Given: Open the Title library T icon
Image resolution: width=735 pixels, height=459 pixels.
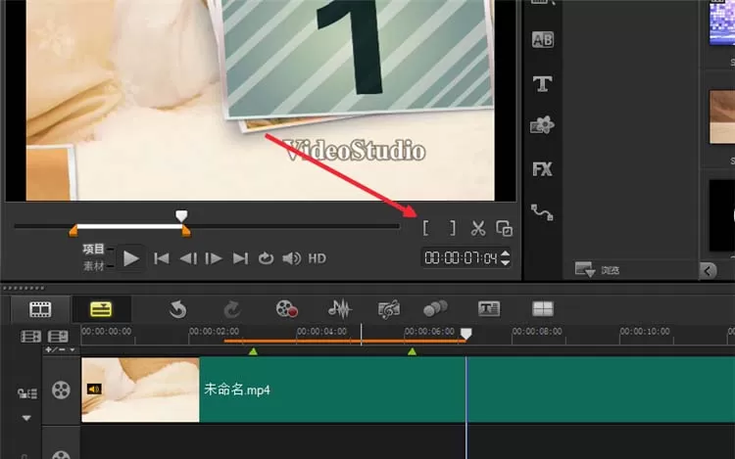Looking at the screenshot, I should (x=542, y=84).
